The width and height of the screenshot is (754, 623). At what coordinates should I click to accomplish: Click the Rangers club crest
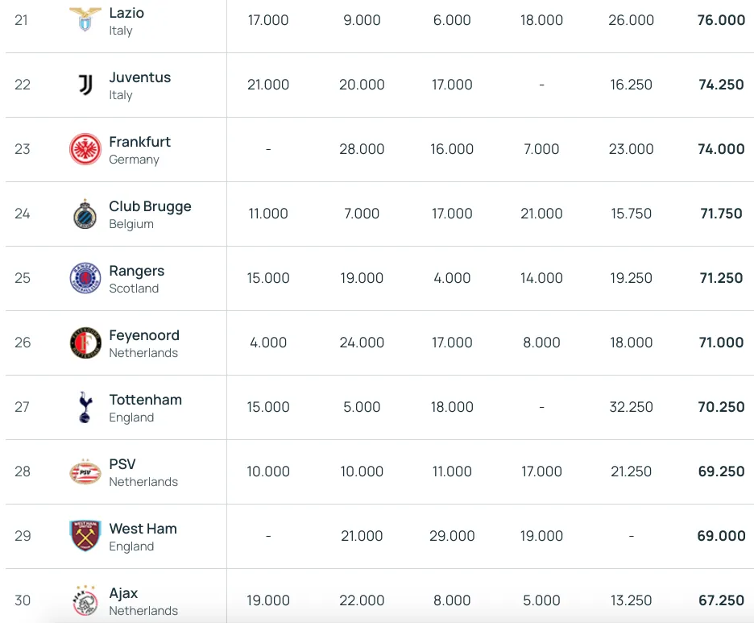(x=85, y=278)
